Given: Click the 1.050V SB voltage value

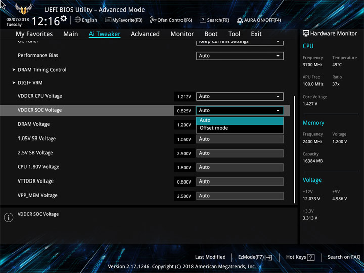Looking at the screenshot, I should click(184, 140).
